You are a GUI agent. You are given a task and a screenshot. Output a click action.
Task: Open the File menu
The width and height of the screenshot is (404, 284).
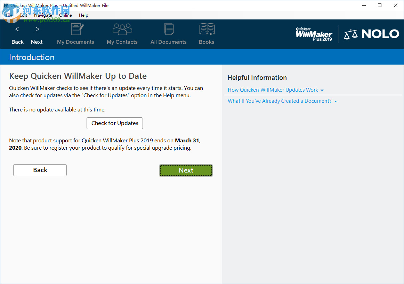[x=9, y=15]
